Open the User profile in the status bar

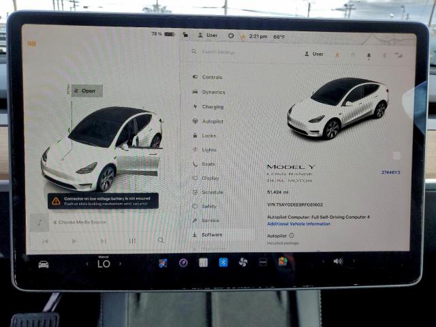coord(208,35)
